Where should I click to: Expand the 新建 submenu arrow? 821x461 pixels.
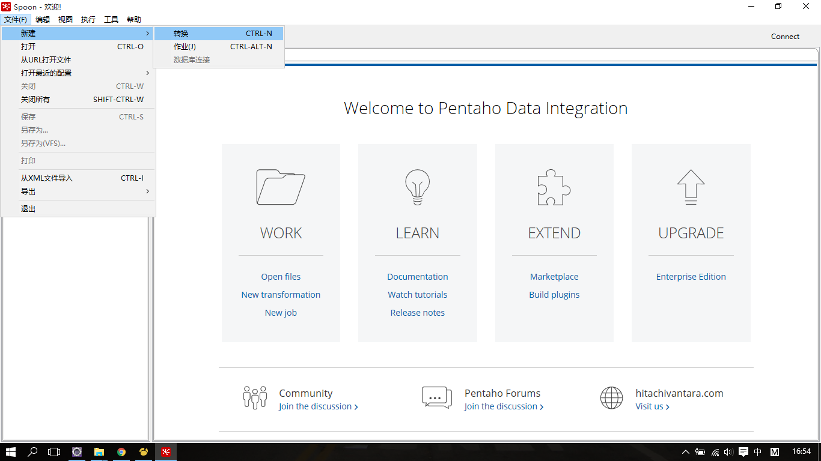148,34
